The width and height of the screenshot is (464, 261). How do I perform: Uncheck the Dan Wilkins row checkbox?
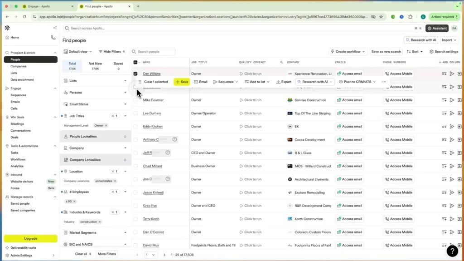coord(135,74)
